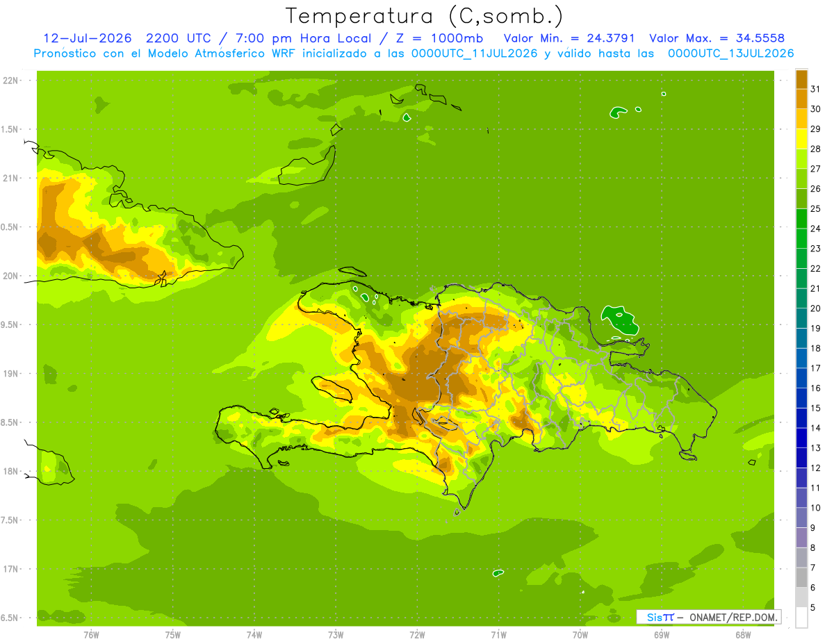Pick the gold swatch between legend 29 and 30
Image resolution: width=834 pixels, height=644 pixels.
[801, 119]
